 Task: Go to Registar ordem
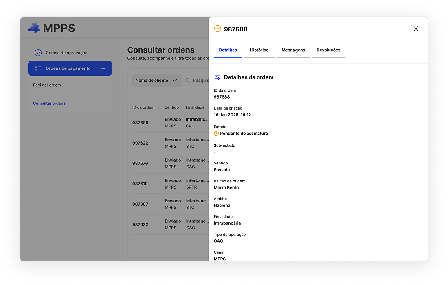(x=47, y=85)
